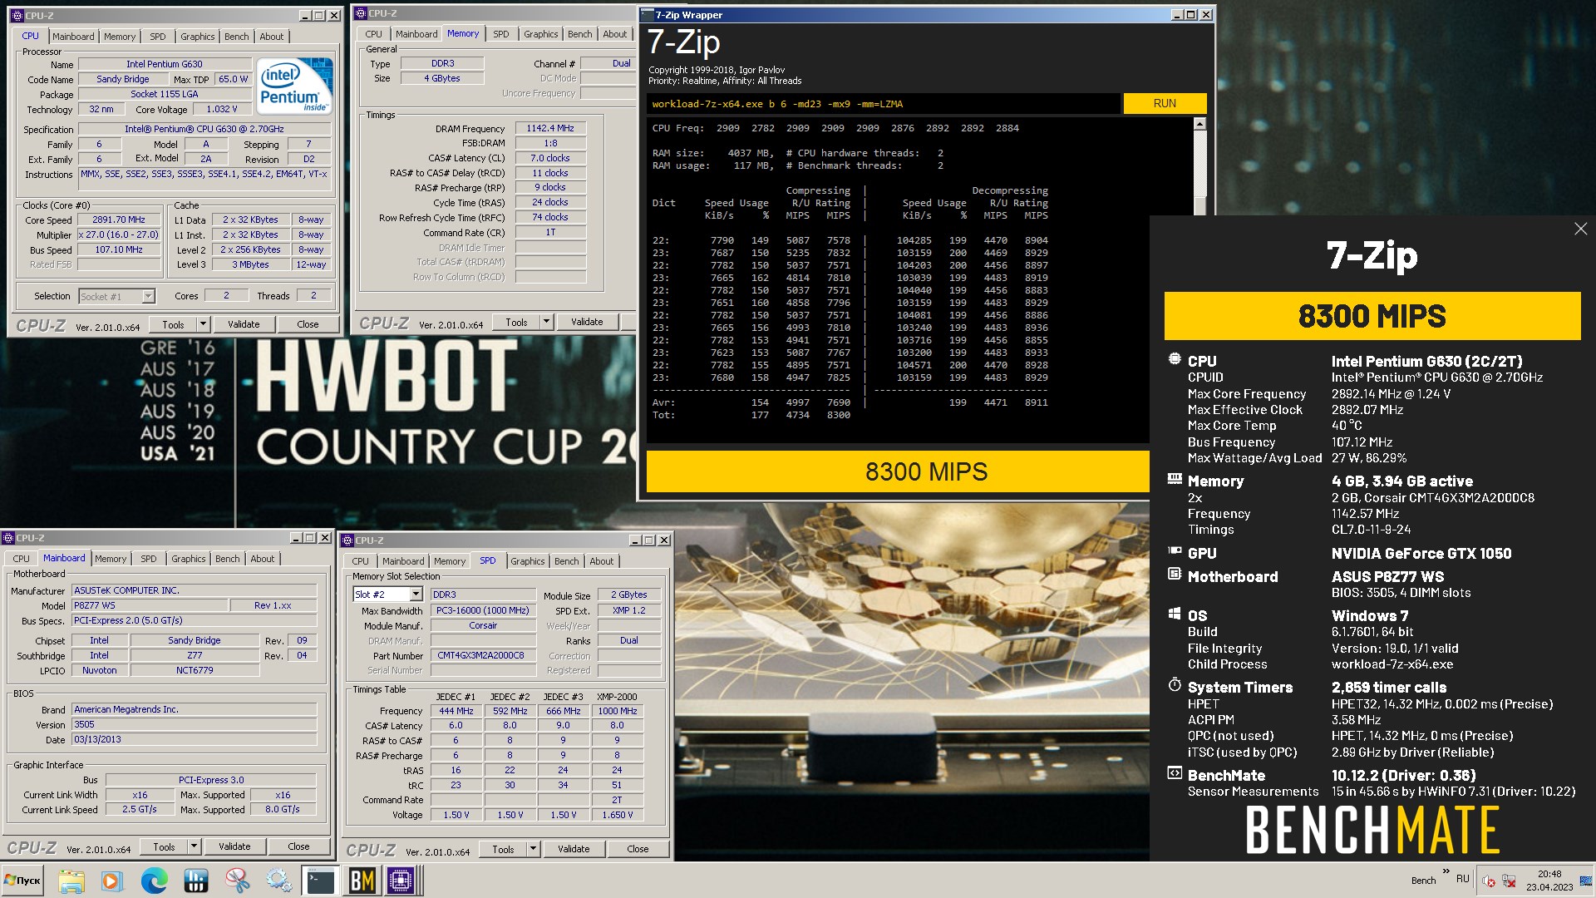Click Close in the SPD window

(638, 849)
